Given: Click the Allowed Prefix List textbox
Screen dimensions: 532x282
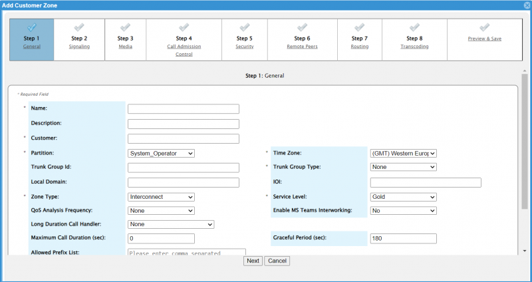Looking at the screenshot, I should coord(187,252).
